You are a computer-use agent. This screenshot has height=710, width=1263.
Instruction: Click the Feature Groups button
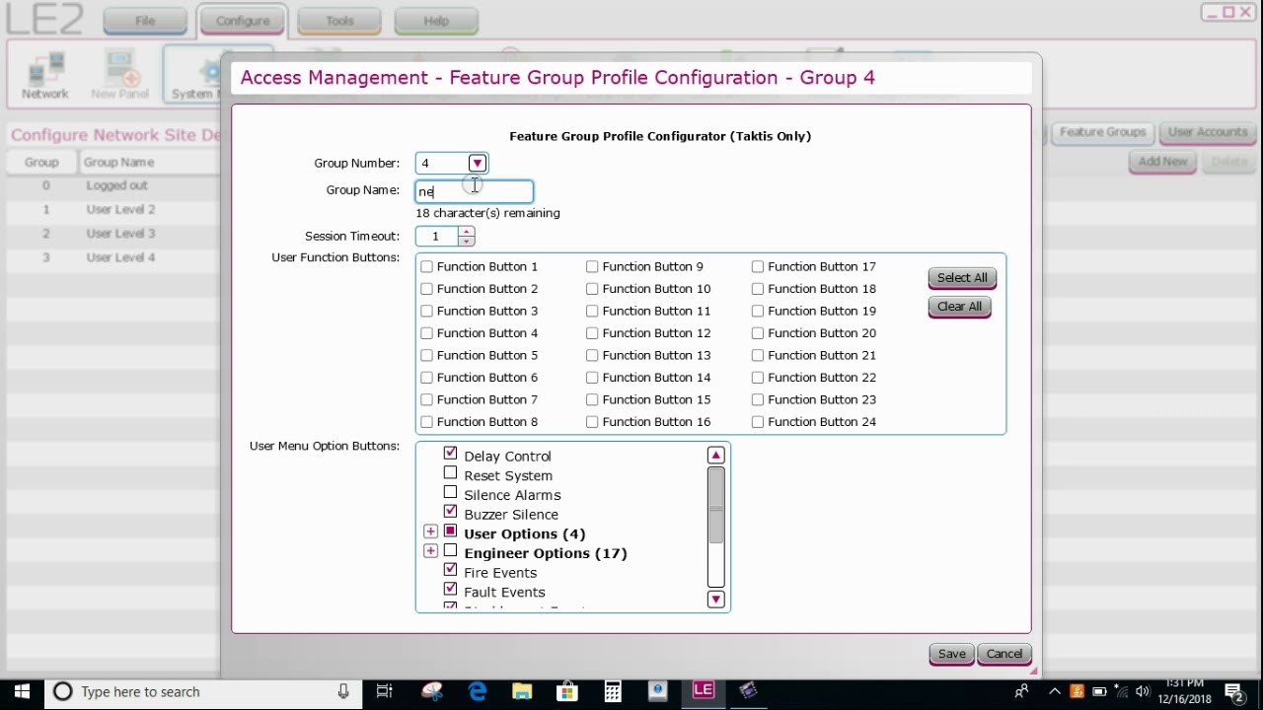pos(1102,132)
